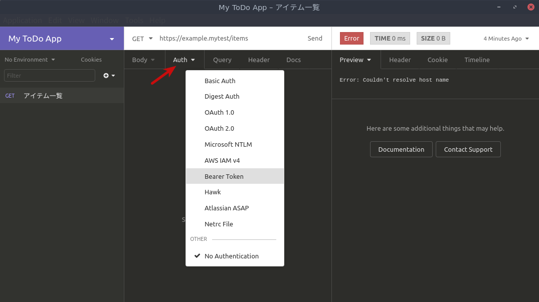Open the caret menu next to the plus icon
Image resolution: width=539 pixels, height=302 pixels.
[113, 76]
